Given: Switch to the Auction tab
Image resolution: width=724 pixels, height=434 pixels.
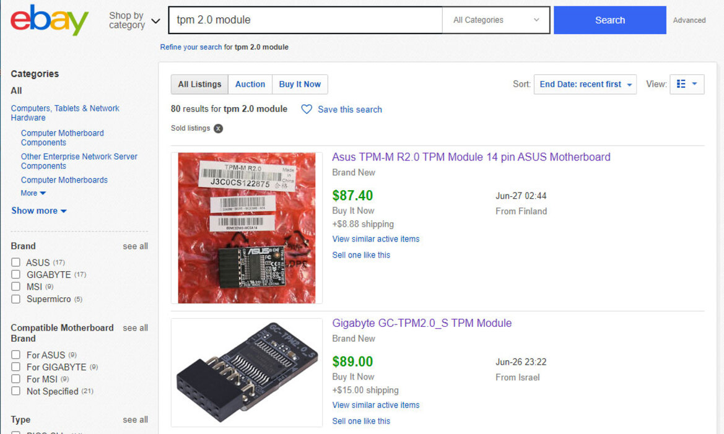Looking at the screenshot, I should click(x=250, y=84).
